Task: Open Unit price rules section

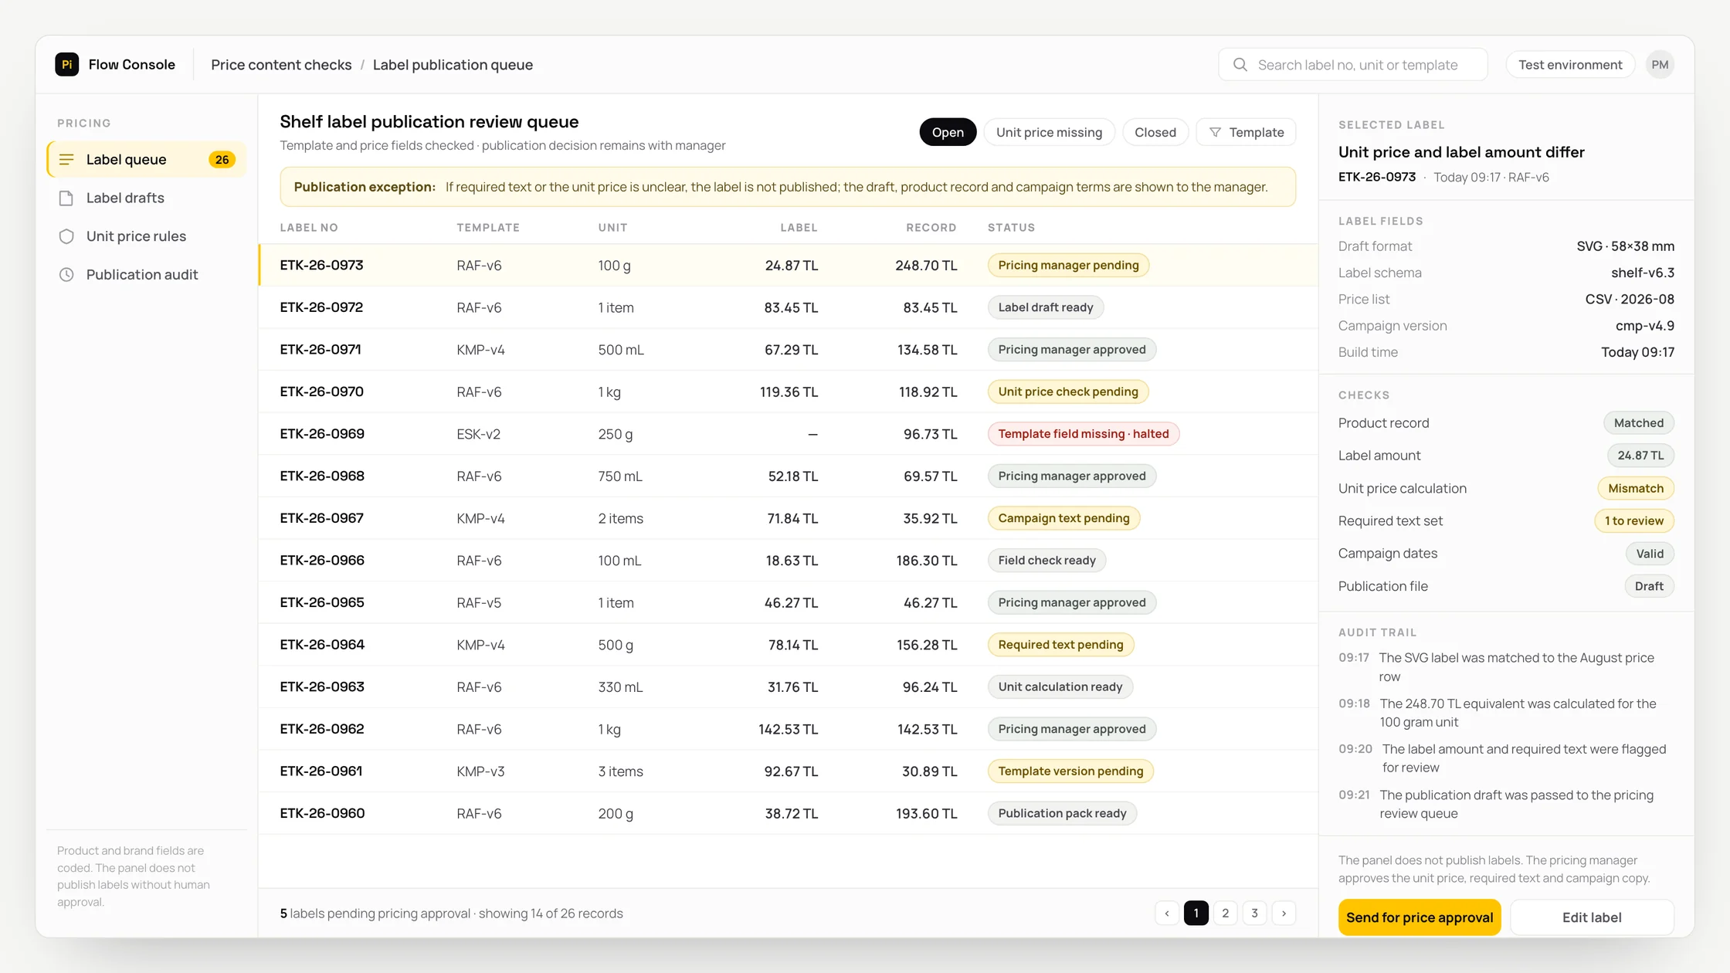Action: pos(147,236)
